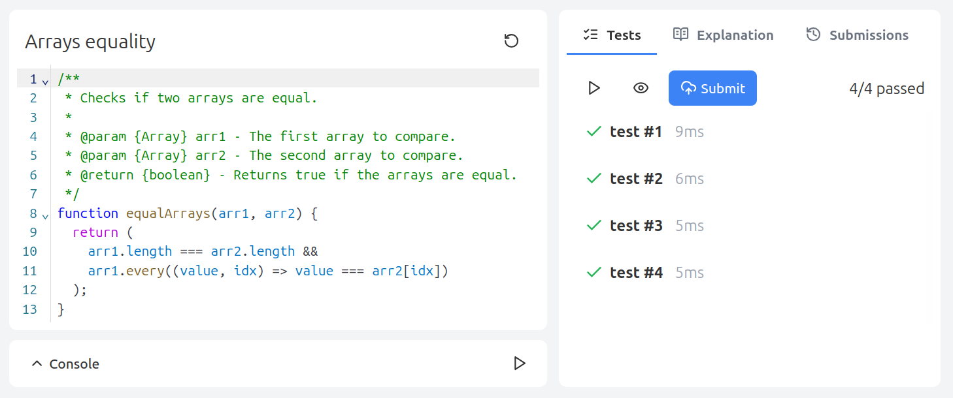Collapse the comment block fold arrow at line 1

[x=45, y=82]
